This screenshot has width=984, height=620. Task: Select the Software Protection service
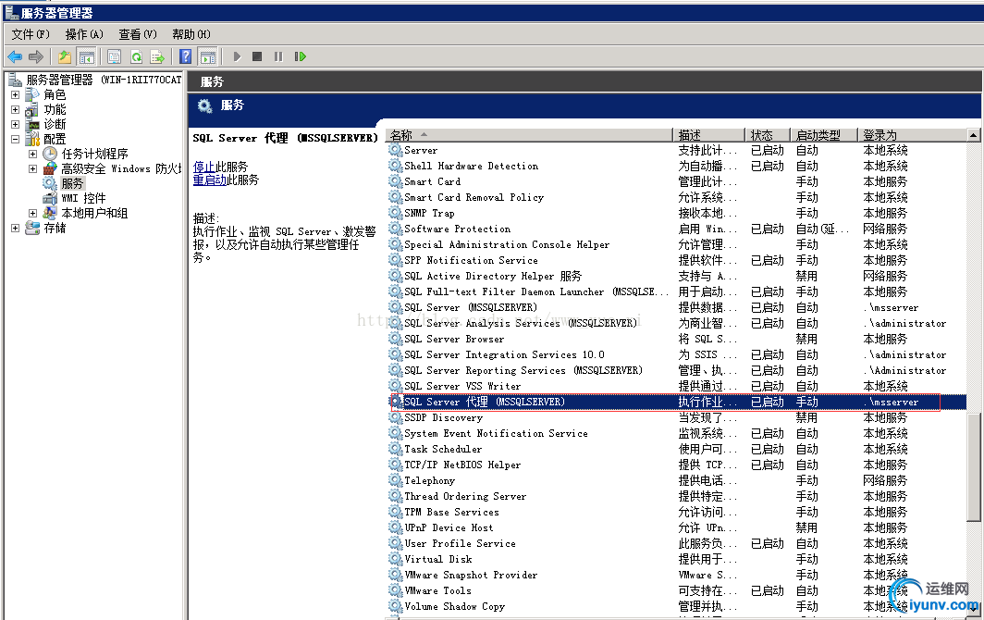tap(677, 229)
